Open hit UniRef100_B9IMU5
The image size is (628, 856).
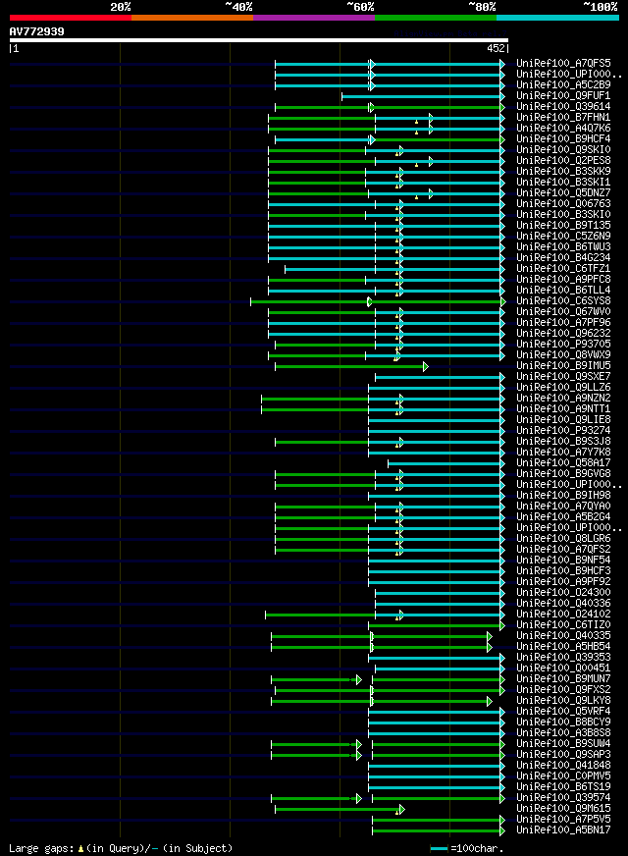coord(563,366)
